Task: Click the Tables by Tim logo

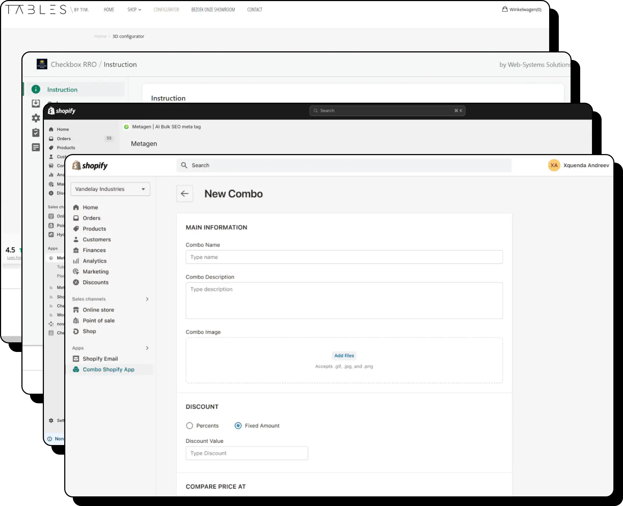Action: pos(46,10)
